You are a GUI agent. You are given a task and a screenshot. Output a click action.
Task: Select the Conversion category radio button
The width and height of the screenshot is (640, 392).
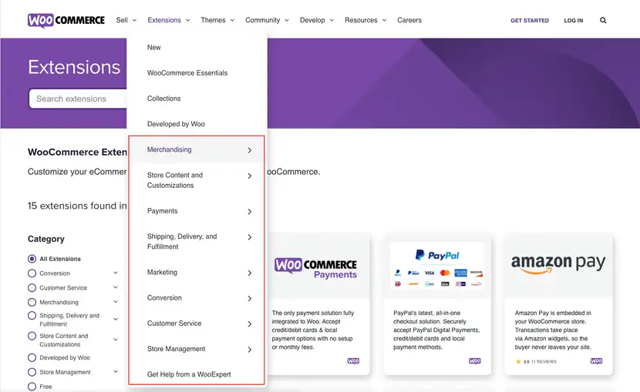click(x=32, y=273)
